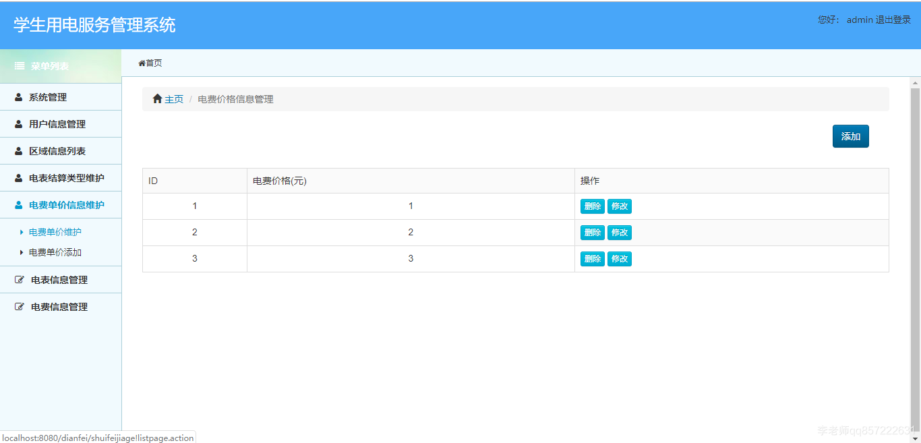
Task: Click 退出登录 to log out
Action: click(x=893, y=20)
